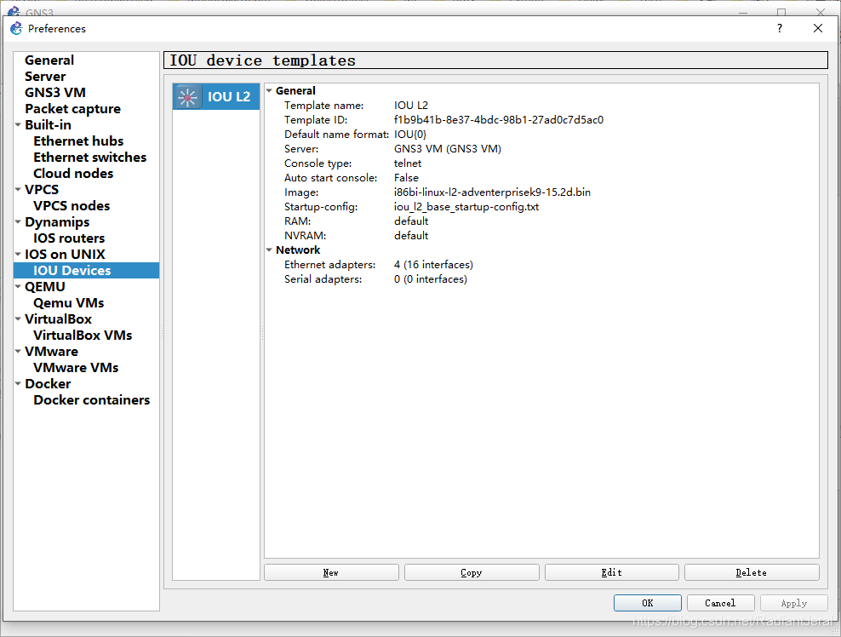Collapse the Built-in tree section
This screenshot has height=637, width=841.
coord(18,124)
